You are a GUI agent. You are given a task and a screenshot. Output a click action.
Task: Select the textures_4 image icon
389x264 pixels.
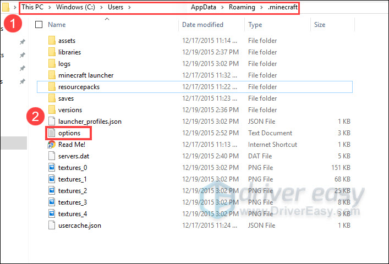52,214
